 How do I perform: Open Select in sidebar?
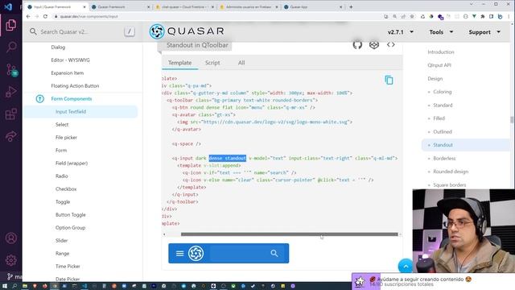(62, 124)
